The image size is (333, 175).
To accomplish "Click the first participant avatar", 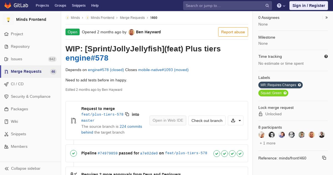I will tap(262, 135).
